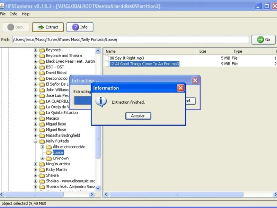Click the La Quinta Estacion folder icon

pyautogui.click(x=42, y=113)
